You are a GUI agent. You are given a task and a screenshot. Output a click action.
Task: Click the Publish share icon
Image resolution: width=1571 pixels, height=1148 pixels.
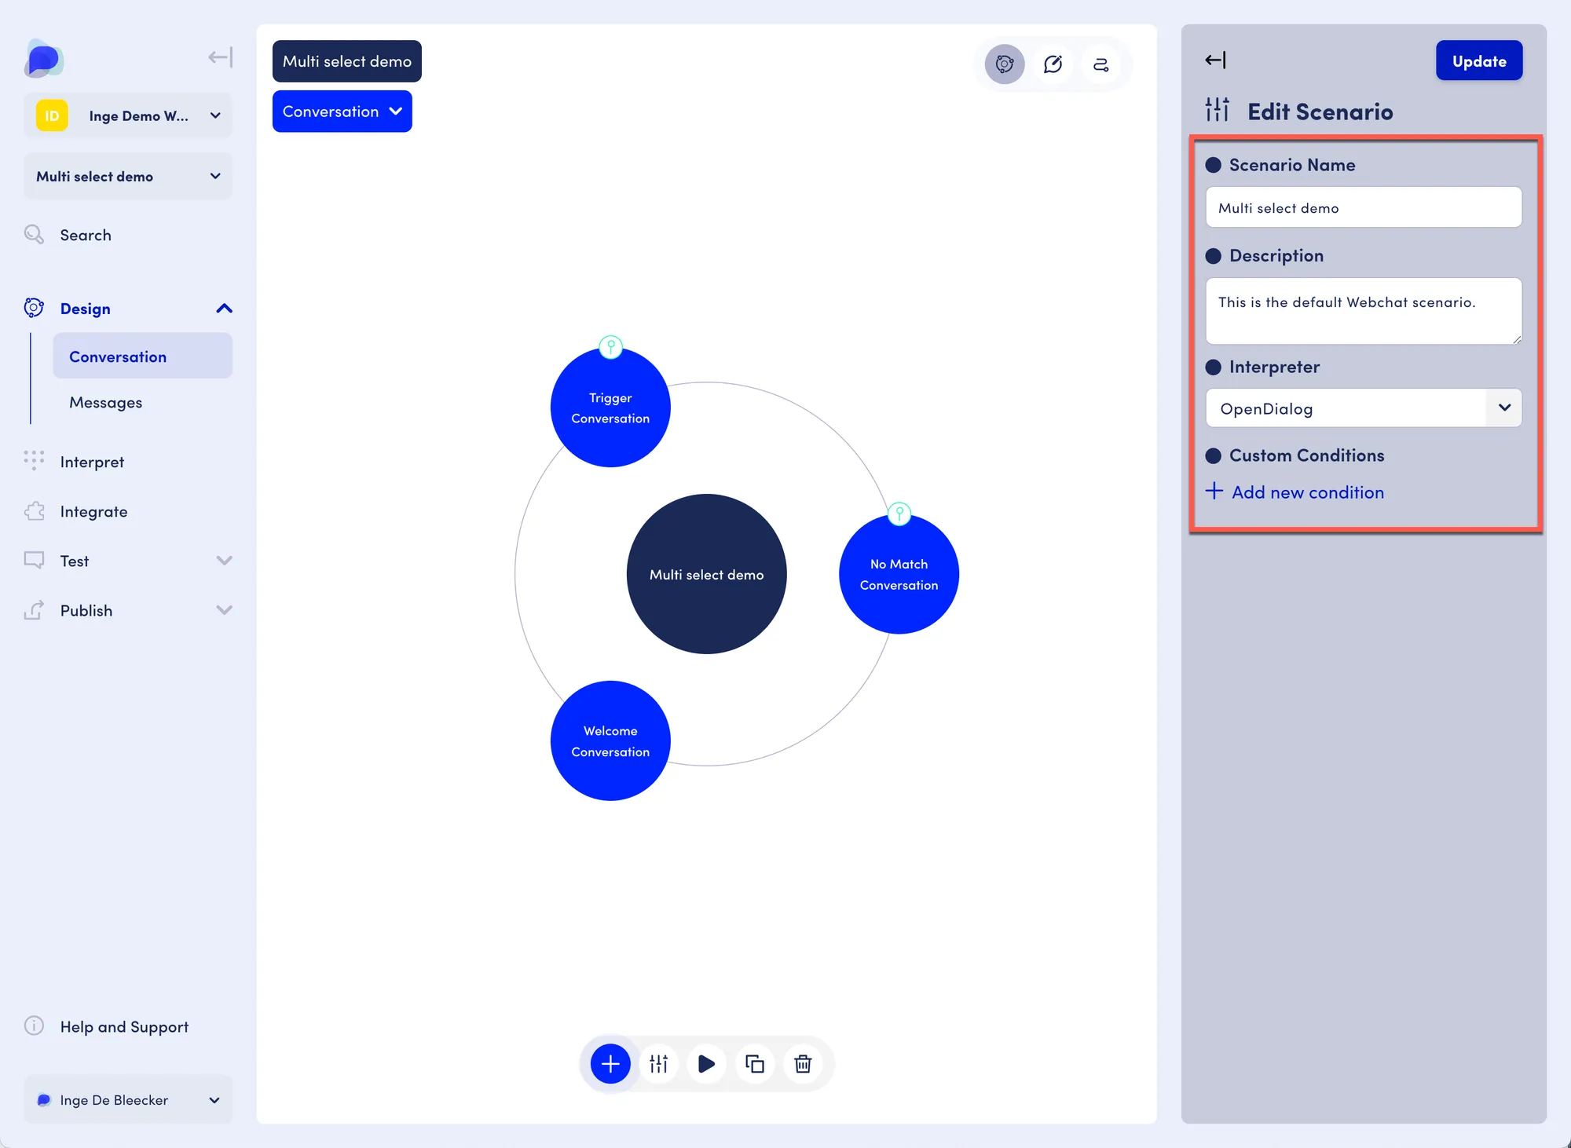pos(34,609)
